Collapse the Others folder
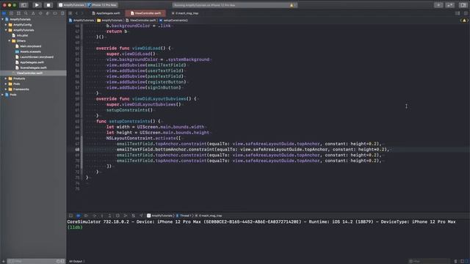The image size is (470, 264). point(10,41)
